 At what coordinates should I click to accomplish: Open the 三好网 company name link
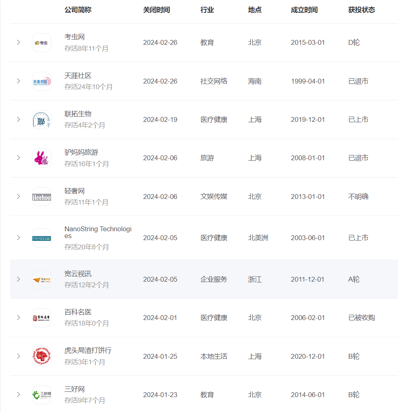74,389
